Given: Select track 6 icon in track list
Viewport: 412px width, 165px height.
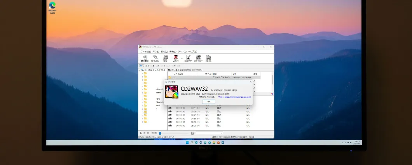Looking at the screenshot, I should [x=170, y=118].
